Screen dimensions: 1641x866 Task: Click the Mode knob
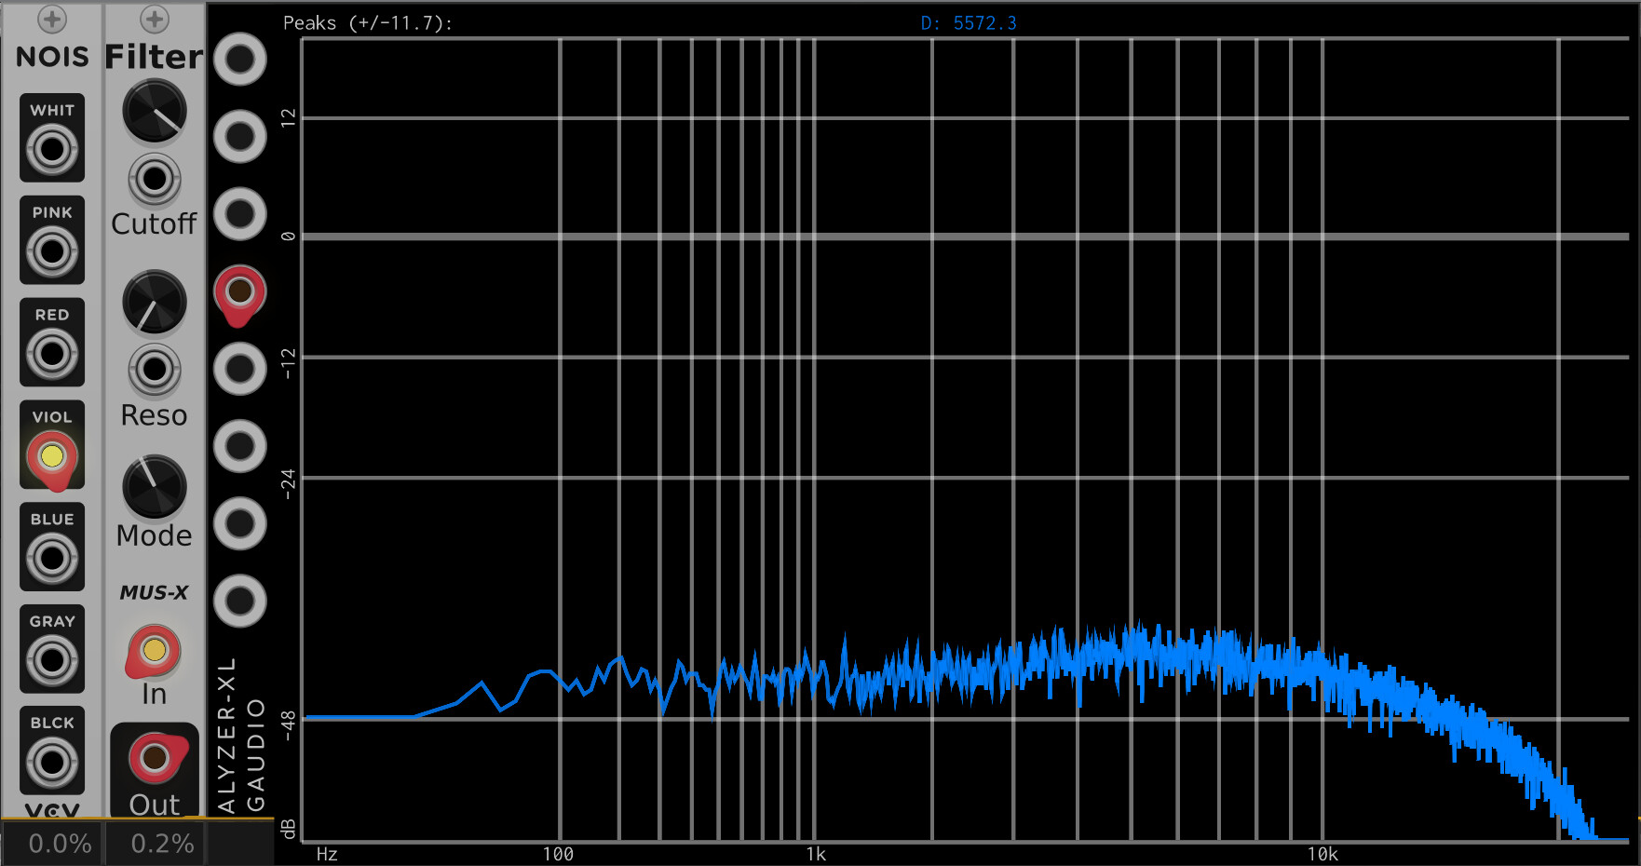pos(155,486)
